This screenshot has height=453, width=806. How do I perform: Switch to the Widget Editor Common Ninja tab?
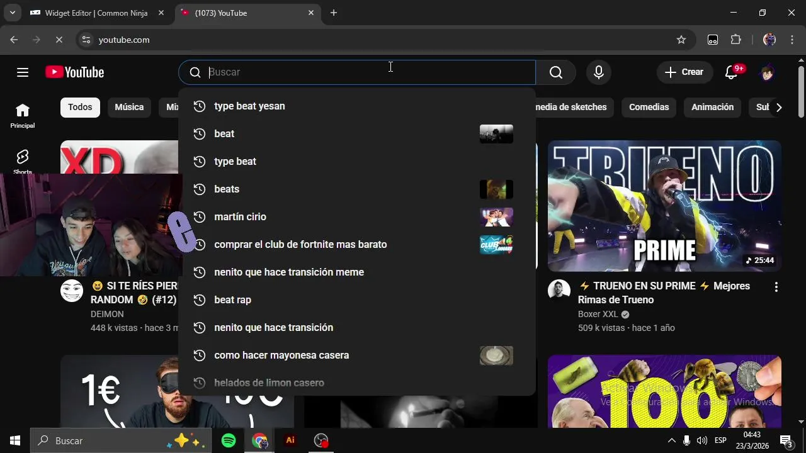[98, 13]
